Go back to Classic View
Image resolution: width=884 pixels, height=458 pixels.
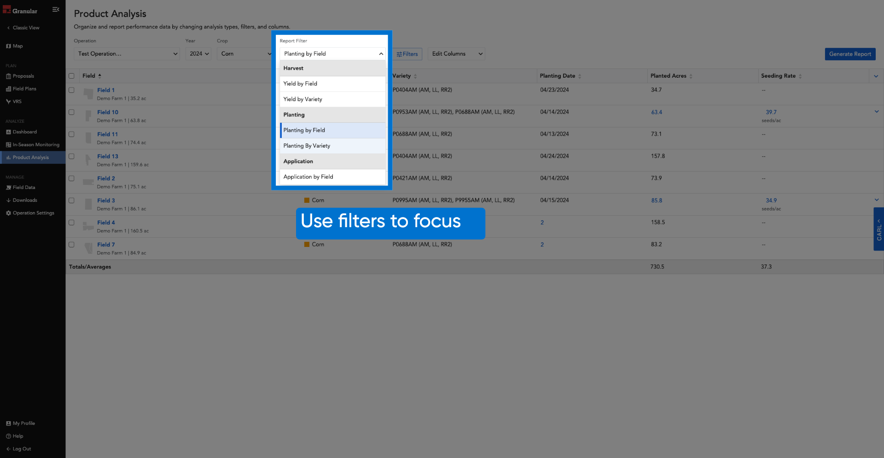pos(23,28)
